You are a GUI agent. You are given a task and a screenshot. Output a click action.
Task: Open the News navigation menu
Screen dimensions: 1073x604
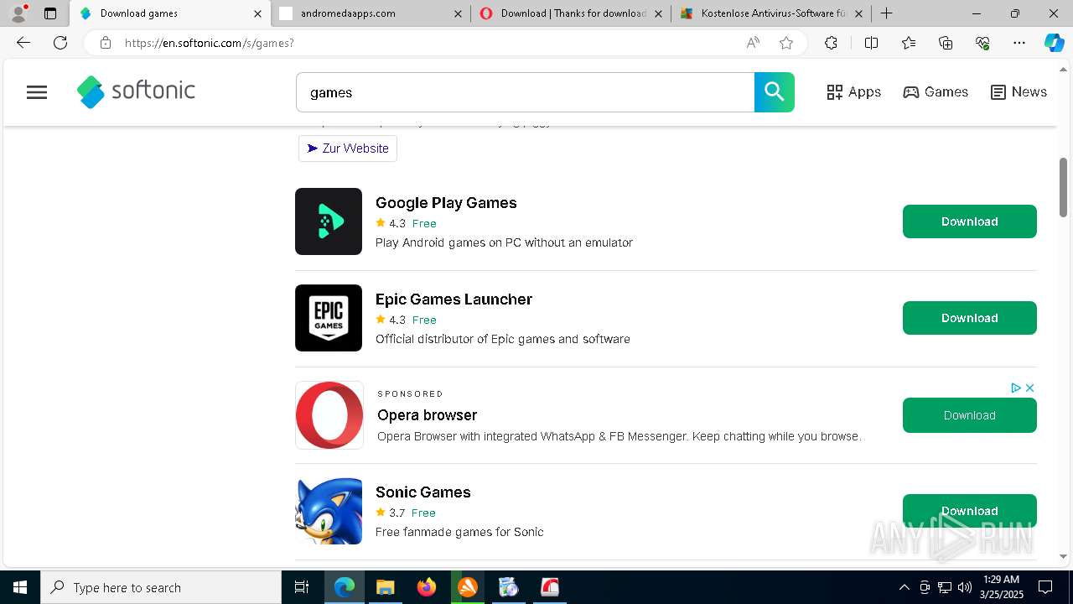point(1019,92)
